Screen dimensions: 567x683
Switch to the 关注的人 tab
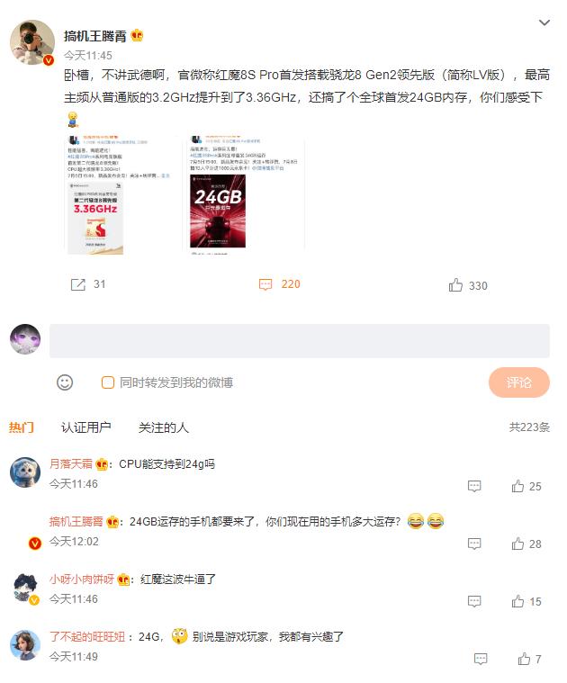(x=163, y=427)
